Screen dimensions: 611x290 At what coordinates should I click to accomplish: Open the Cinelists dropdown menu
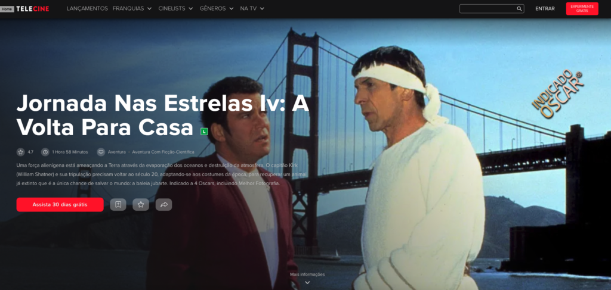pos(176,8)
